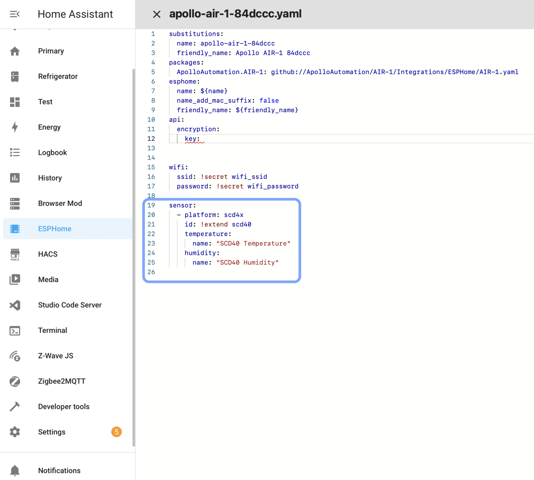Click the "SCD40 Humidity" name value
Screen dimensions: 534x480
coord(247,263)
